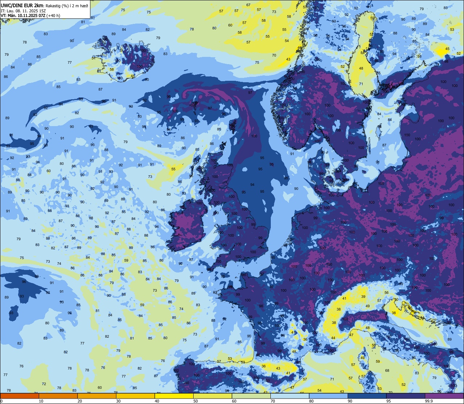464x404 pixels.
Task: Click the legend tick label "60"
Action: pyautogui.click(x=234, y=401)
